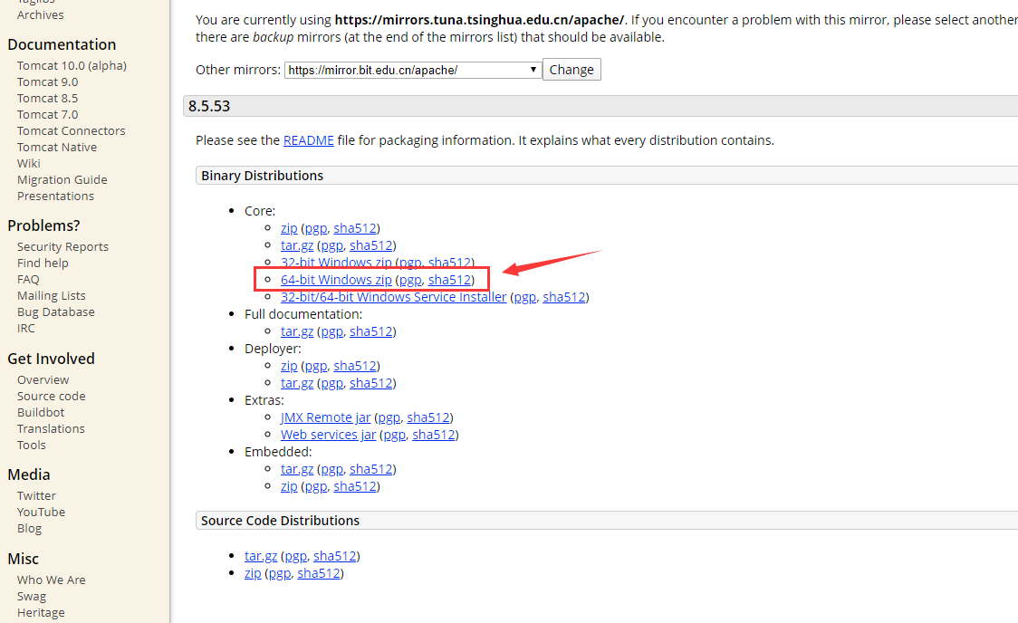1018x623 pixels.
Task: Open Presentations page
Action: coord(55,196)
